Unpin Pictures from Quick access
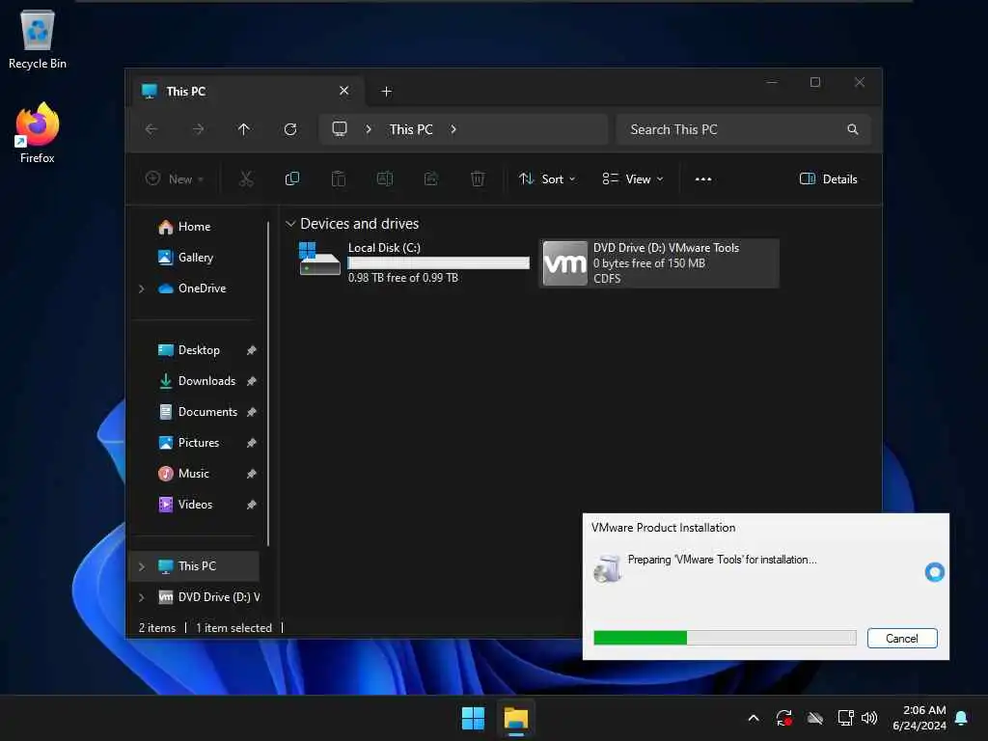 tap(252, 443)
